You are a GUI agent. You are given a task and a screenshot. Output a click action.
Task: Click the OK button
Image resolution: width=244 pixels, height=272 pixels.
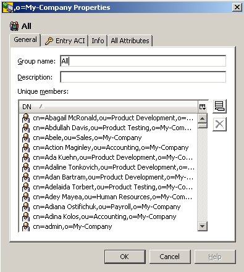click(x=125, y=257)
